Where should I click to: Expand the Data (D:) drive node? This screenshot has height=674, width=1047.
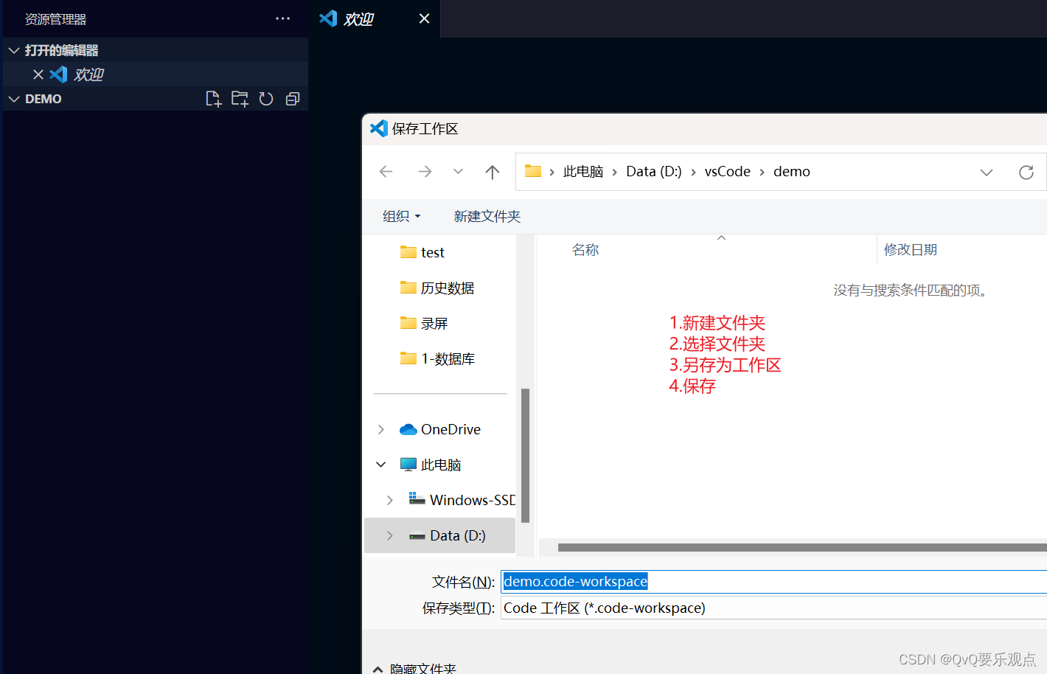[x=390, y=535]
